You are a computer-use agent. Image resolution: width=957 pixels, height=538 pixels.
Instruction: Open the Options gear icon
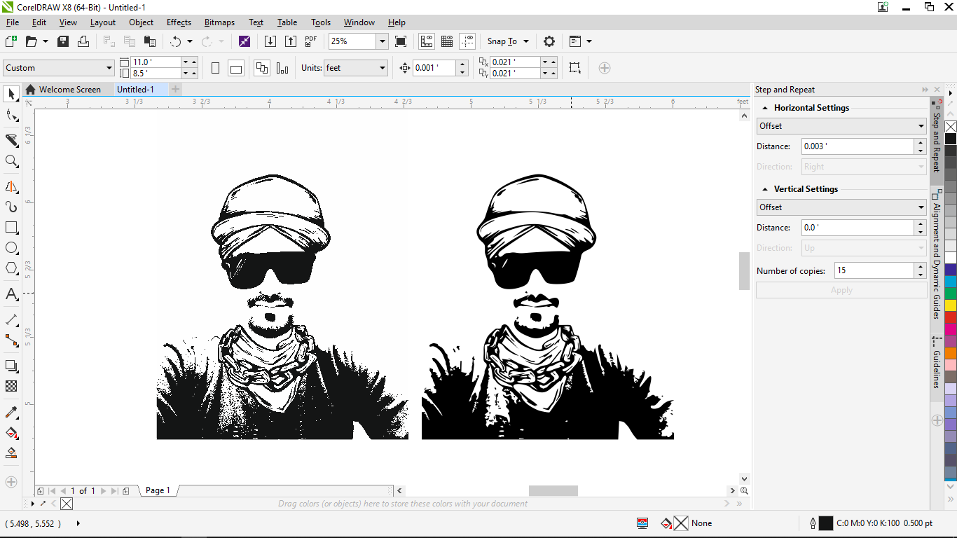coord(549,41)
